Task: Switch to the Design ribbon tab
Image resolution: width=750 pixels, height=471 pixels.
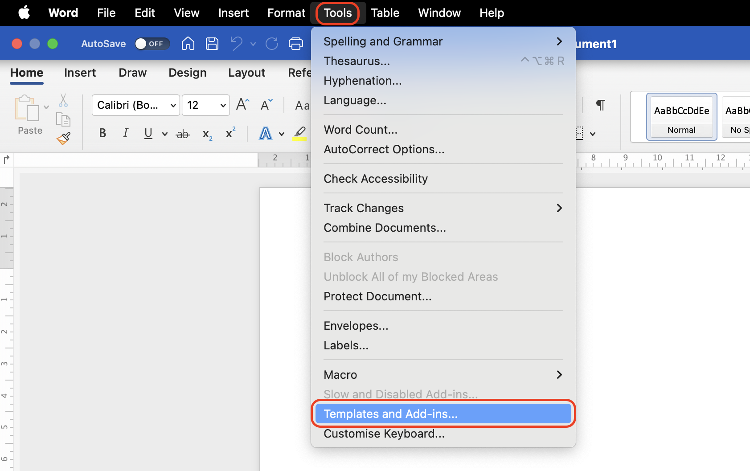Action: point(187,73)
